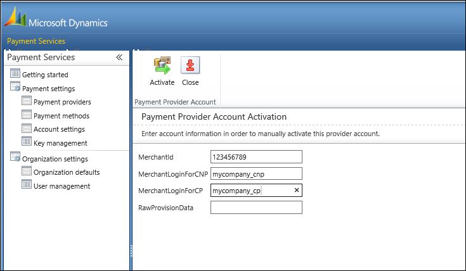Open Payment methods in the sidebar
The width and height of the screenshot is (466, 271).
tap(61, 116)
